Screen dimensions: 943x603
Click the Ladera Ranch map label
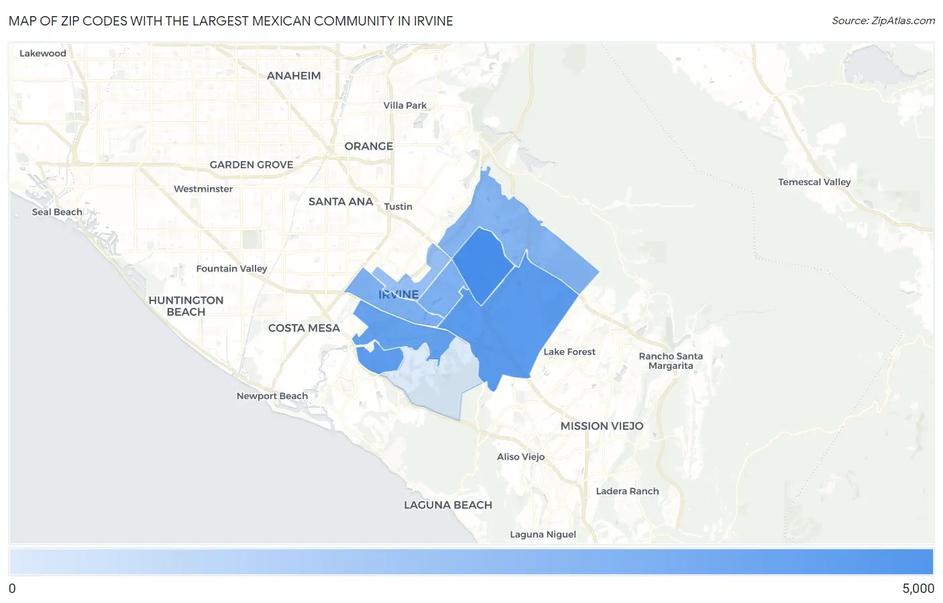click(x=628, y=491)
